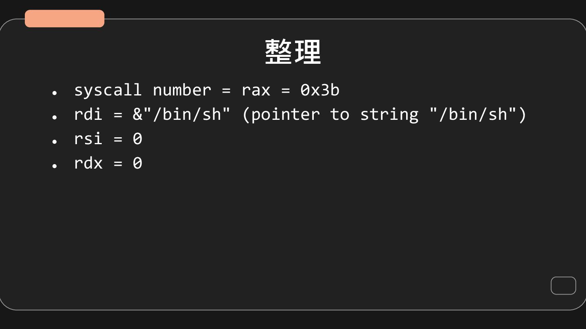Viewport: 586px width, 329px height.
Task: Click the word pointer in the parentheses
Action: (285, 115)
